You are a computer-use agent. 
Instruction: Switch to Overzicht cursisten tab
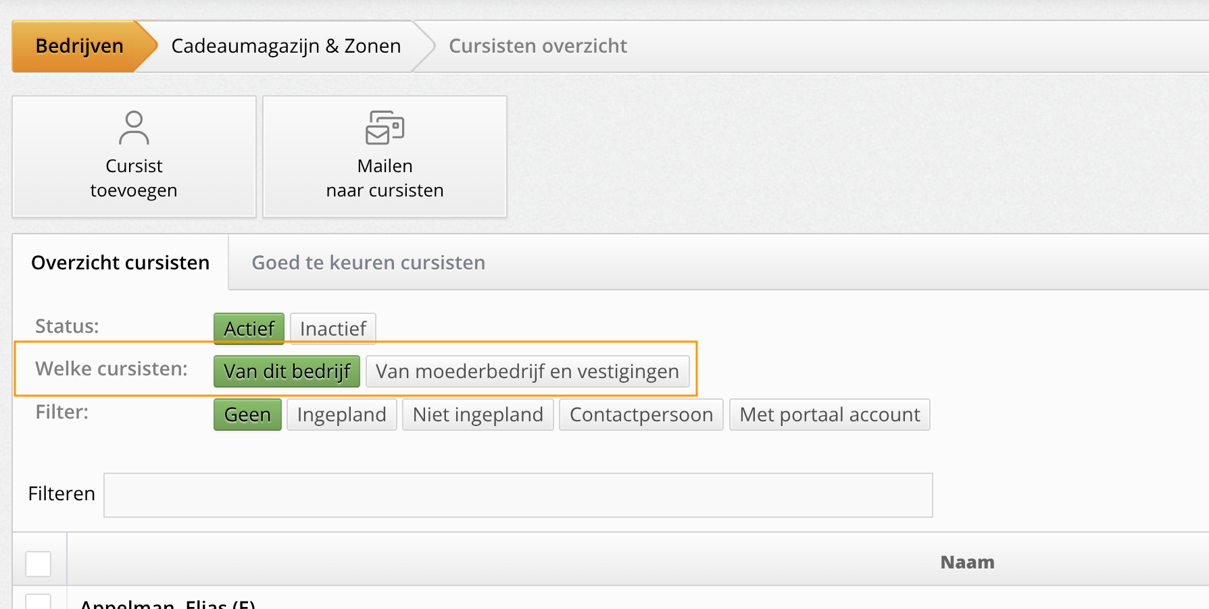pyautogui.click(x=120, y=263)
